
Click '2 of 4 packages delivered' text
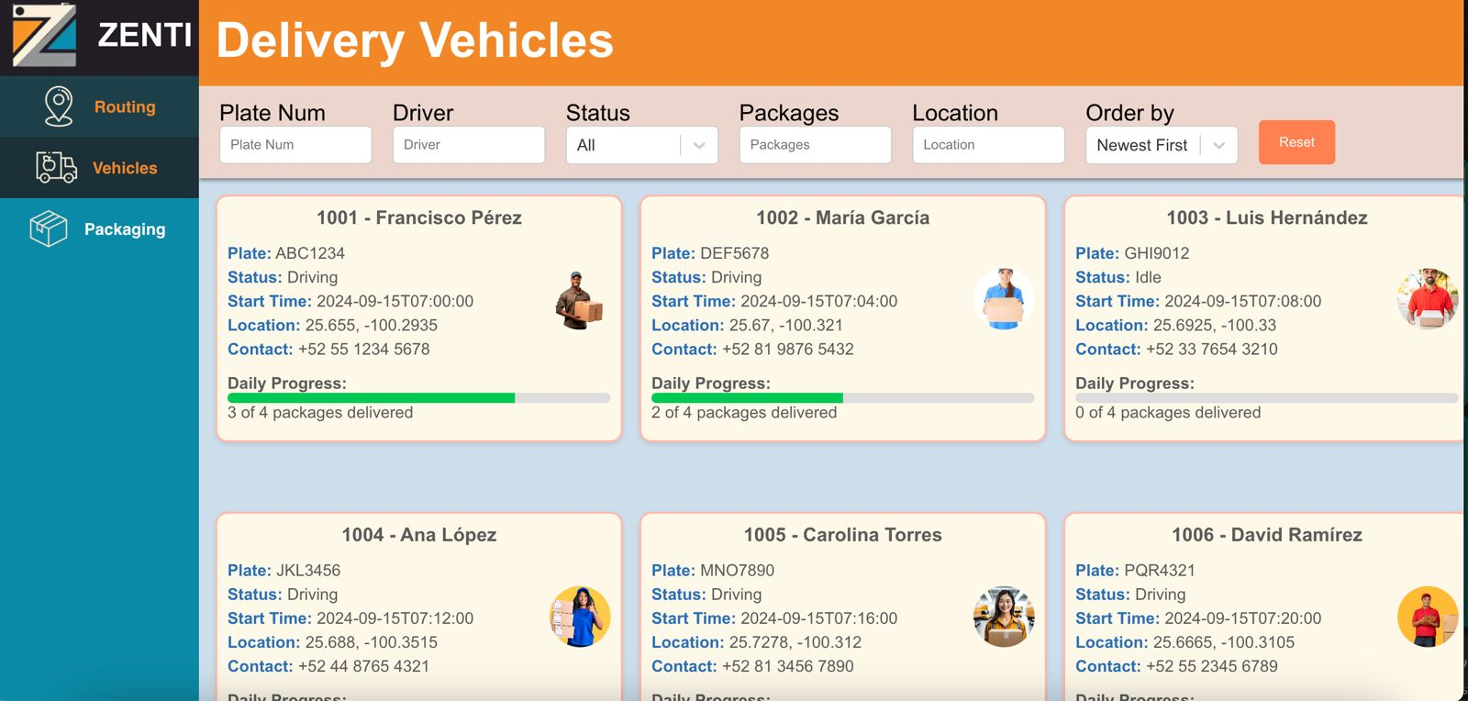(x=744, y=413)
